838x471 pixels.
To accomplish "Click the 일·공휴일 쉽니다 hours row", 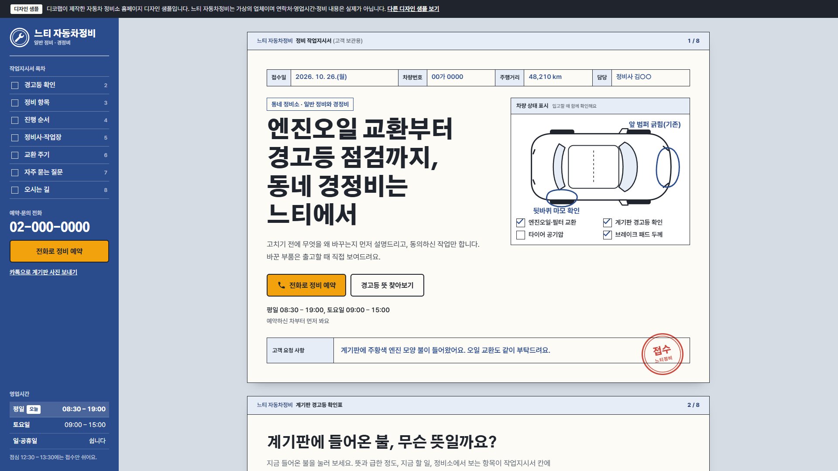I will [x=59, y=441].
